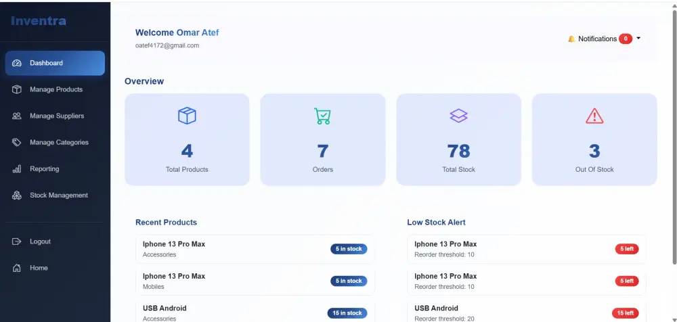The image size is (677, 322).
Task: Click the Manage Categories tag icon
Action: 17,143
